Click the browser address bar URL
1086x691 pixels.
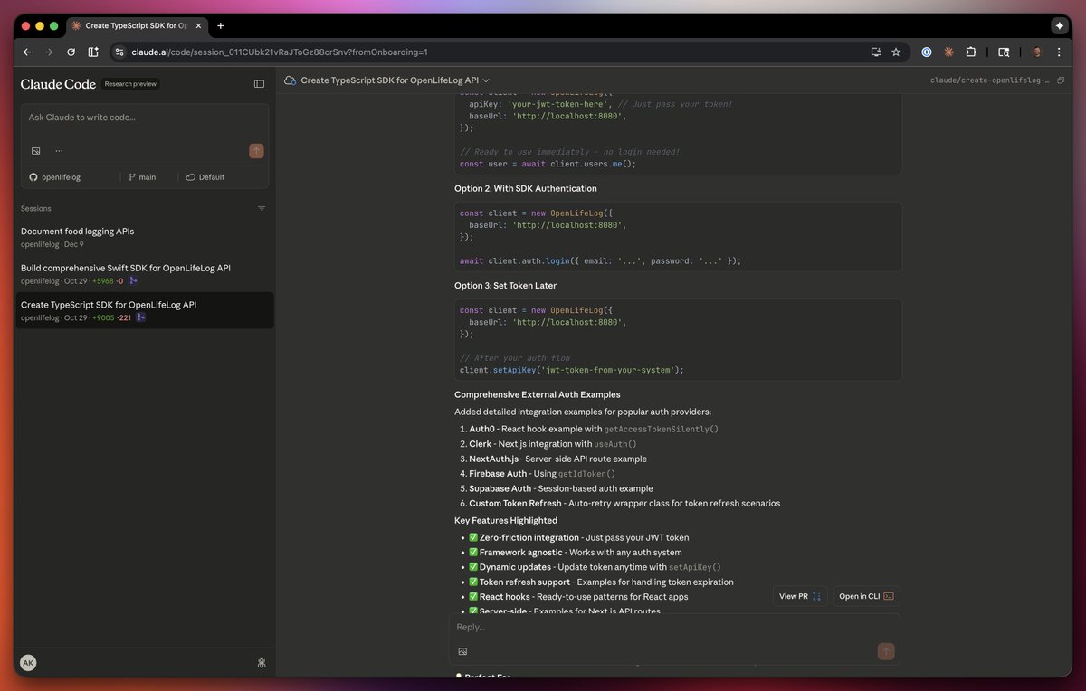click(280, 52)
